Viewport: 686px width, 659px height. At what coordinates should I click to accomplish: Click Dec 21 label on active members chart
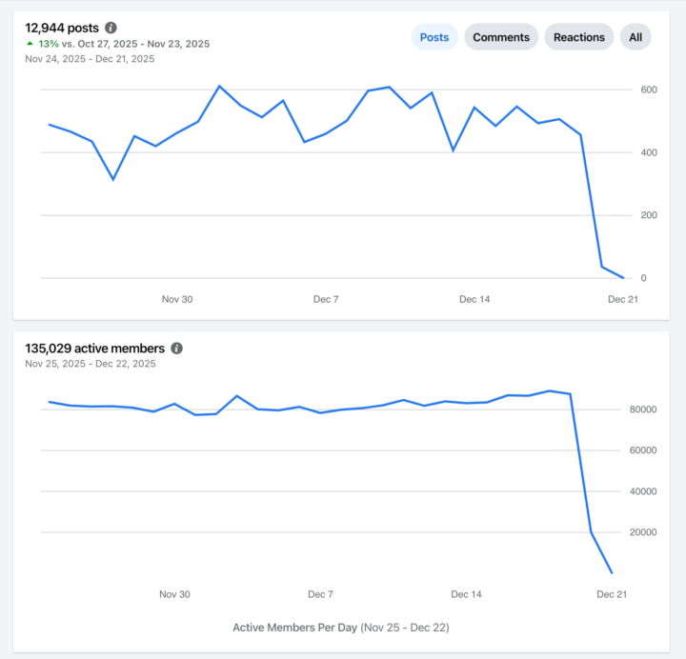tap(612, 594)
